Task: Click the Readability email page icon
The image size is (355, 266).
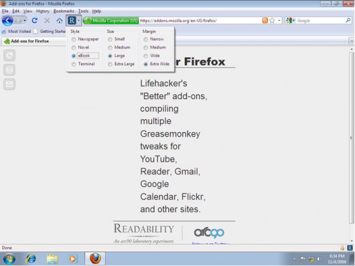Action: click(x=9, y=84)
